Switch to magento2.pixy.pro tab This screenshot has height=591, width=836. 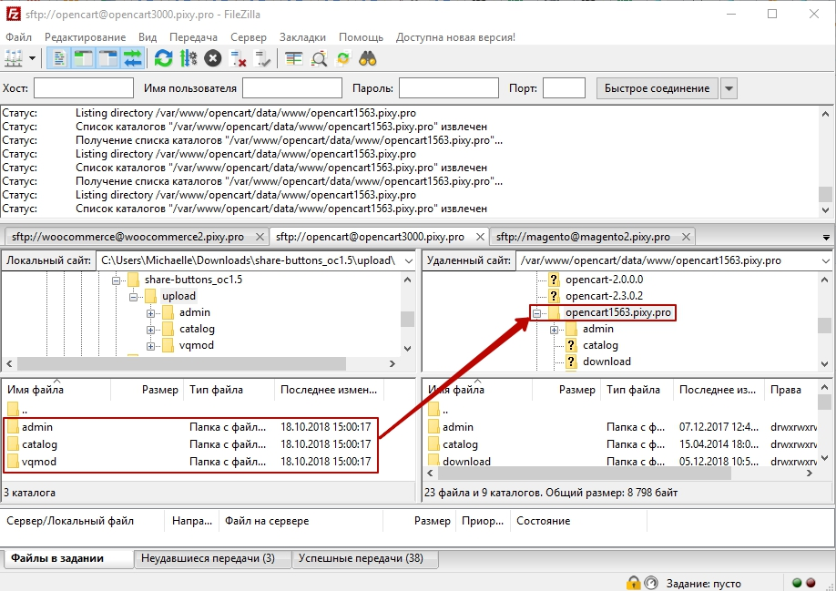point(583,237)
